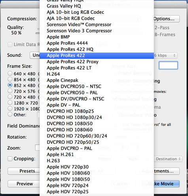Viewport: 188px width, 196px height.
Task: Select AJA 10-bit RGB Codec
Action: [97, 19]
